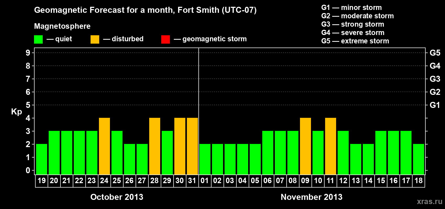
Task: Click the Kp axis title
Action: pyautogui.click(x=16, y=112)
